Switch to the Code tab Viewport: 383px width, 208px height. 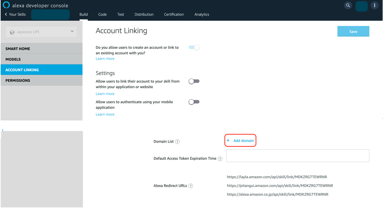(102, 14)
